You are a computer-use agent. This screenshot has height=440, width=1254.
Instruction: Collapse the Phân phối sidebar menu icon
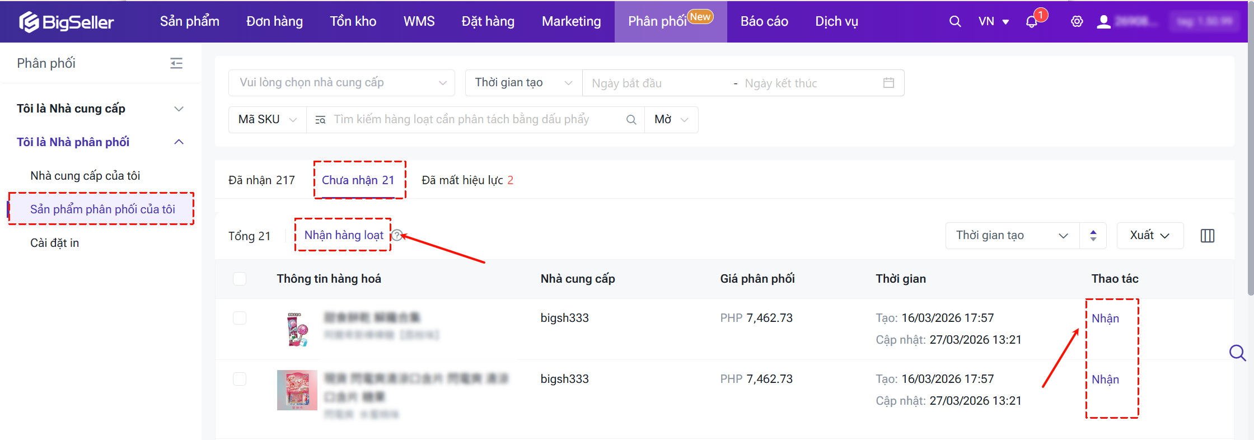[x=176, y=63]
